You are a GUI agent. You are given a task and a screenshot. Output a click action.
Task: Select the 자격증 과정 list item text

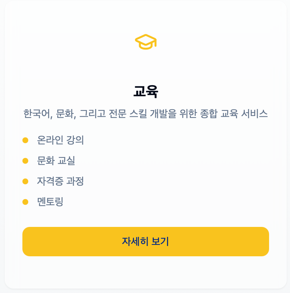[61, 181]
